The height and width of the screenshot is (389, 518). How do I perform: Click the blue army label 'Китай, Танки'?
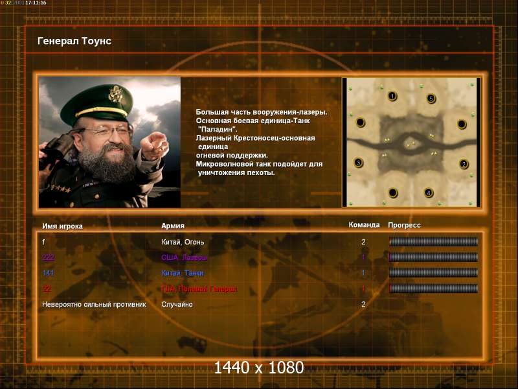[183, 273]
